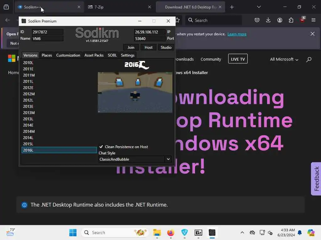Open uBlock Origin extension icon
The width and height of the screenshot is (321, 240).
[303, 20]
